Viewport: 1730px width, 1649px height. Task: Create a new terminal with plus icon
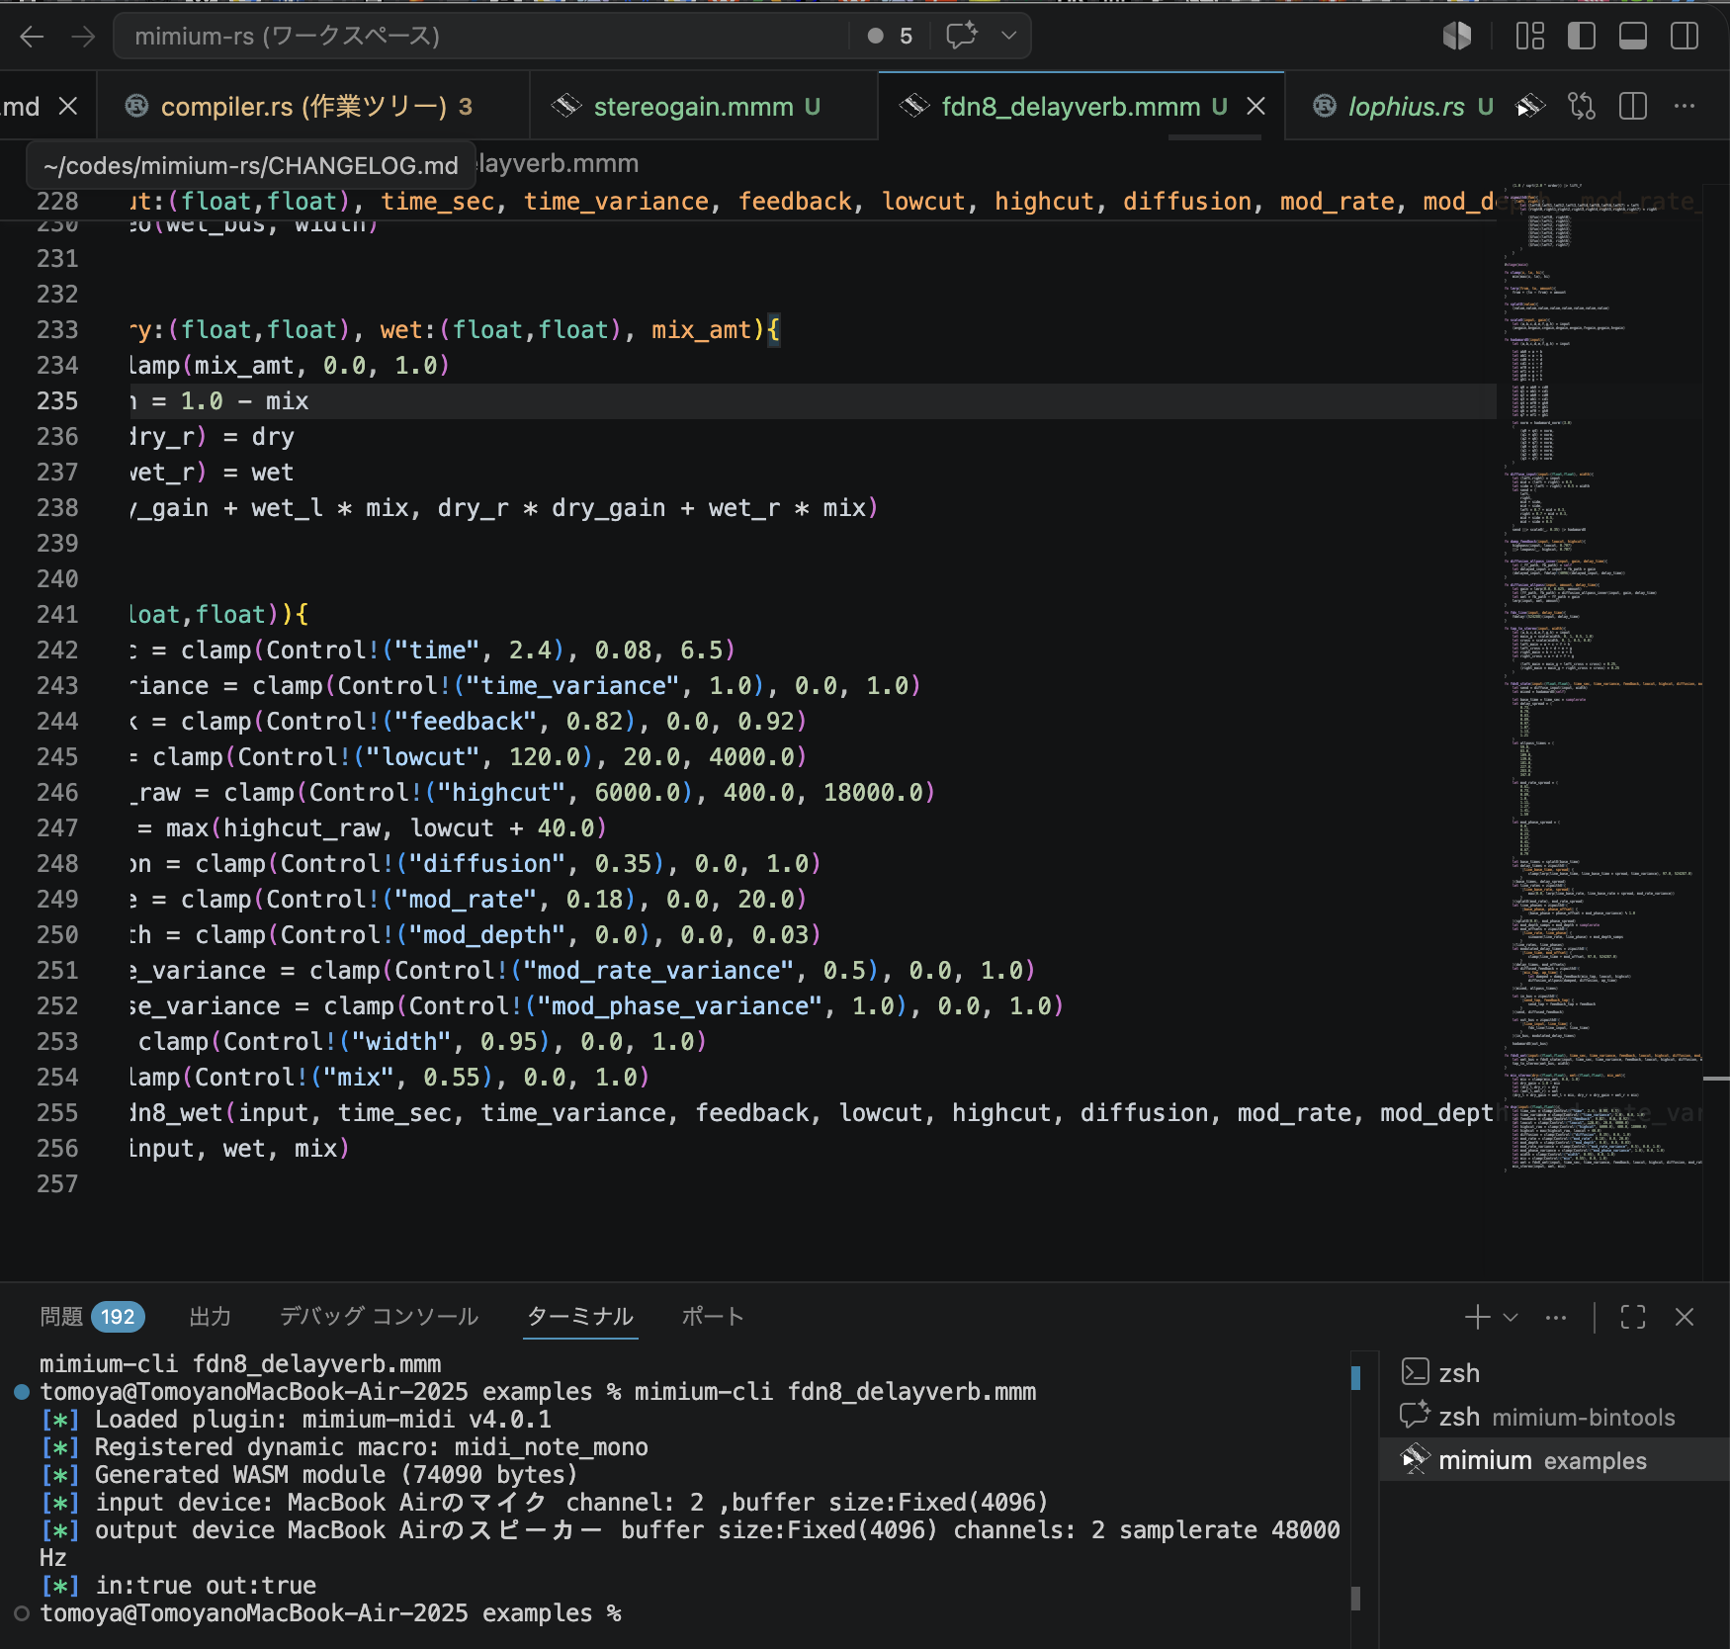click(1477, 1317)
